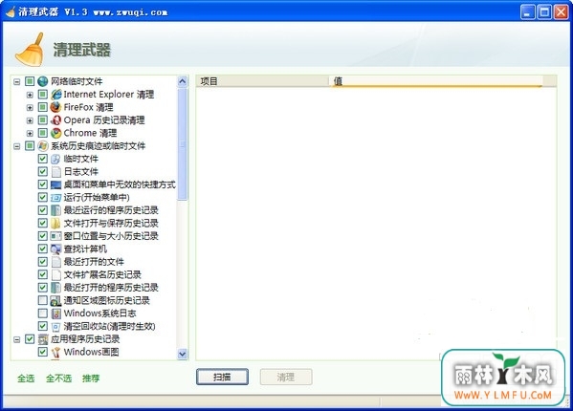Click the window icon beside 窗口位置与大小历史记录

(55, 236)
